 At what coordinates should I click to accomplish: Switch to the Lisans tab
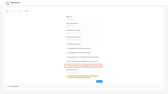coord(26,11)
